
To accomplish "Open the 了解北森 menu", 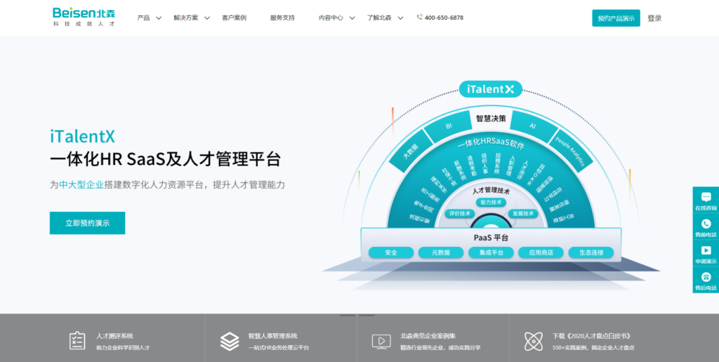I will (x=379, y=18).
